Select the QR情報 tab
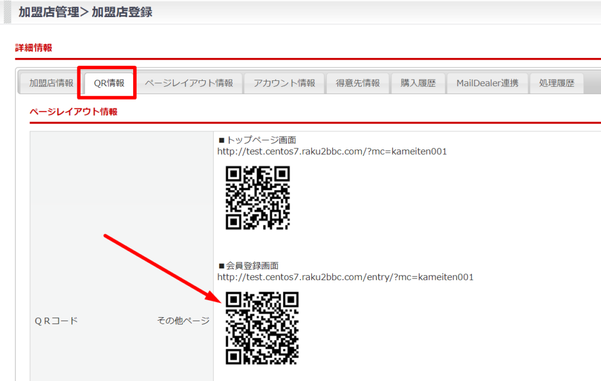601x381 pixels. point(109,83)
